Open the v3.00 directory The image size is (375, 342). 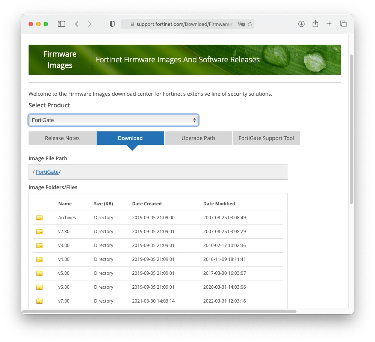click(64, 245)
